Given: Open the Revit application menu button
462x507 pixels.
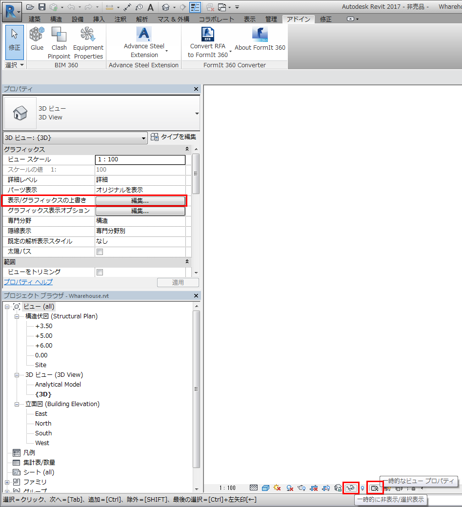Looking at the screenshot, I should pyautogui.click(x=11, y=11).
